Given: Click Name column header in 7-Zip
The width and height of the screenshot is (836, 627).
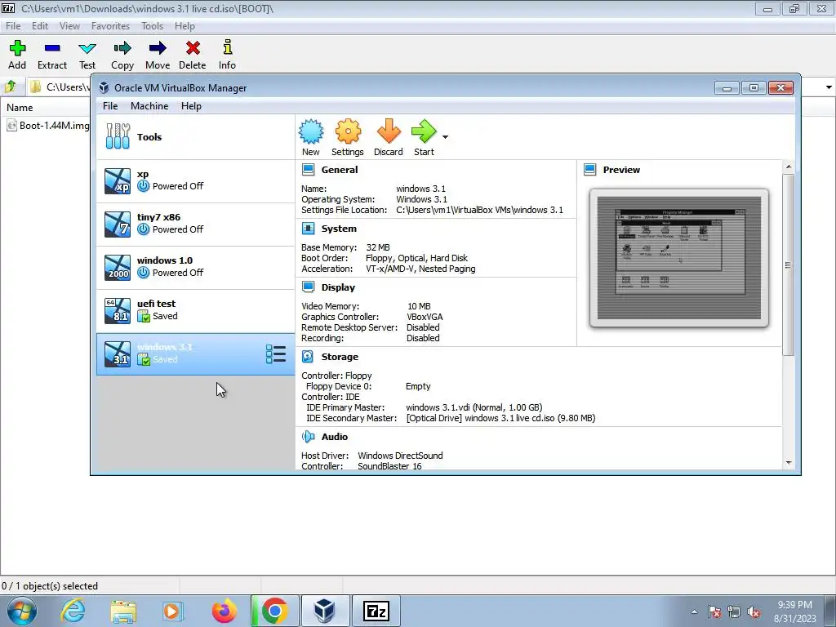Looking at the screenshot, I should tap(20, 108).
